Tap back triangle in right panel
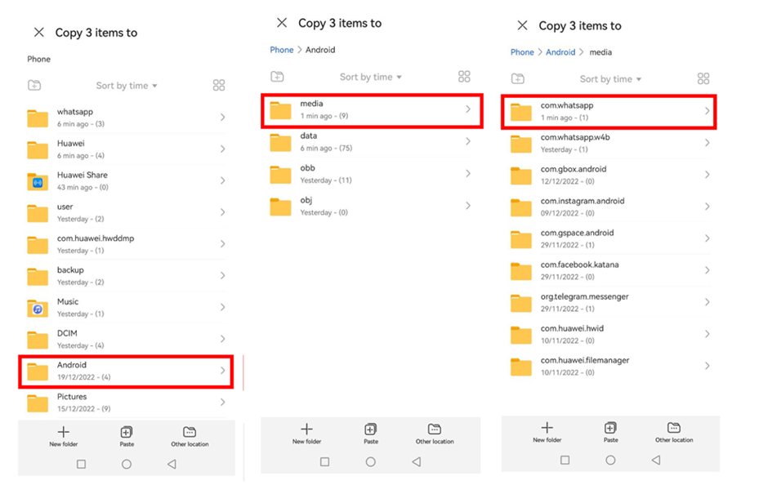The height and width of the screenshot is (494, 768). coord(656,460)
